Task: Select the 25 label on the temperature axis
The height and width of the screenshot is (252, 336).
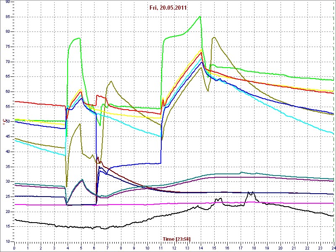Action: coord(7,197)
